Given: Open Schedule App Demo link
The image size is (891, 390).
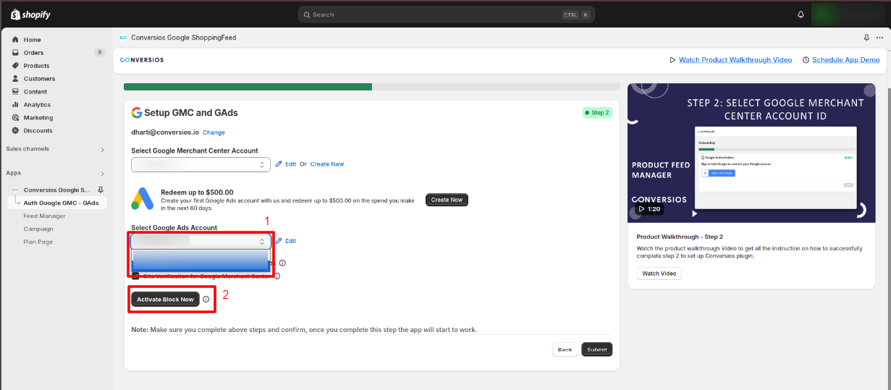Looking at the screenshot, I should pos(846,60).
